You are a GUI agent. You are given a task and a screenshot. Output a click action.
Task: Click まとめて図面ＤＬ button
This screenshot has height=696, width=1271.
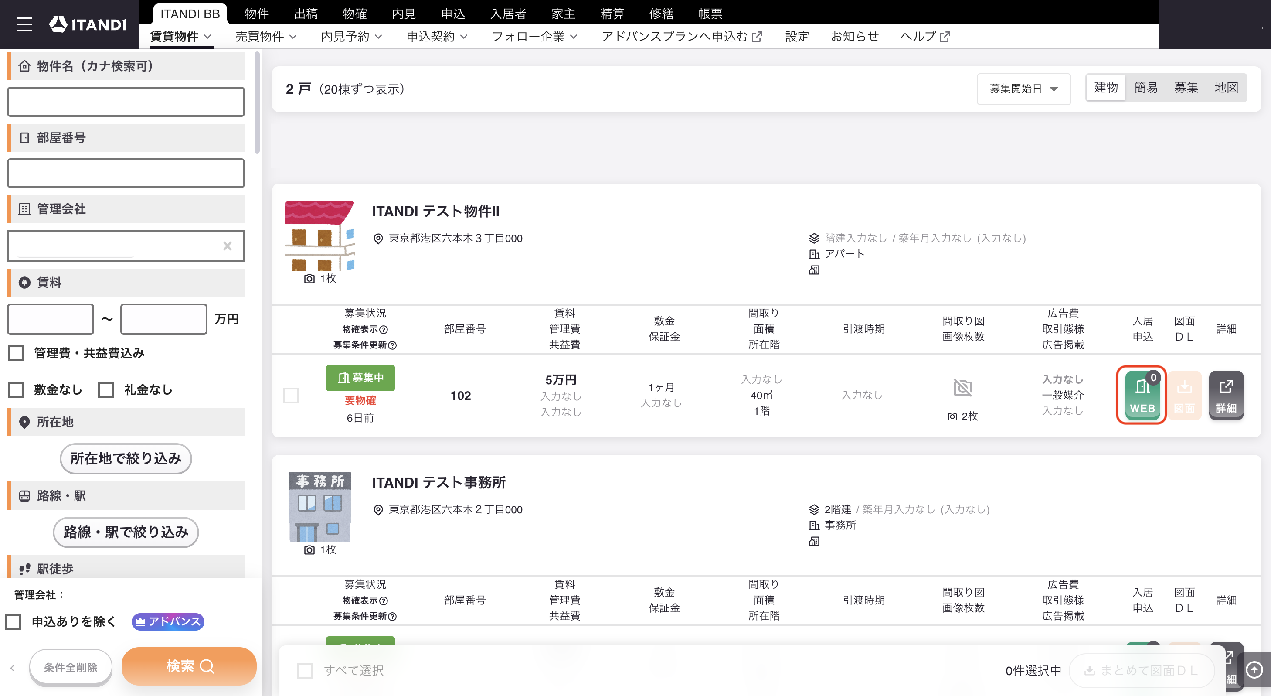(x=1141, y=670)
